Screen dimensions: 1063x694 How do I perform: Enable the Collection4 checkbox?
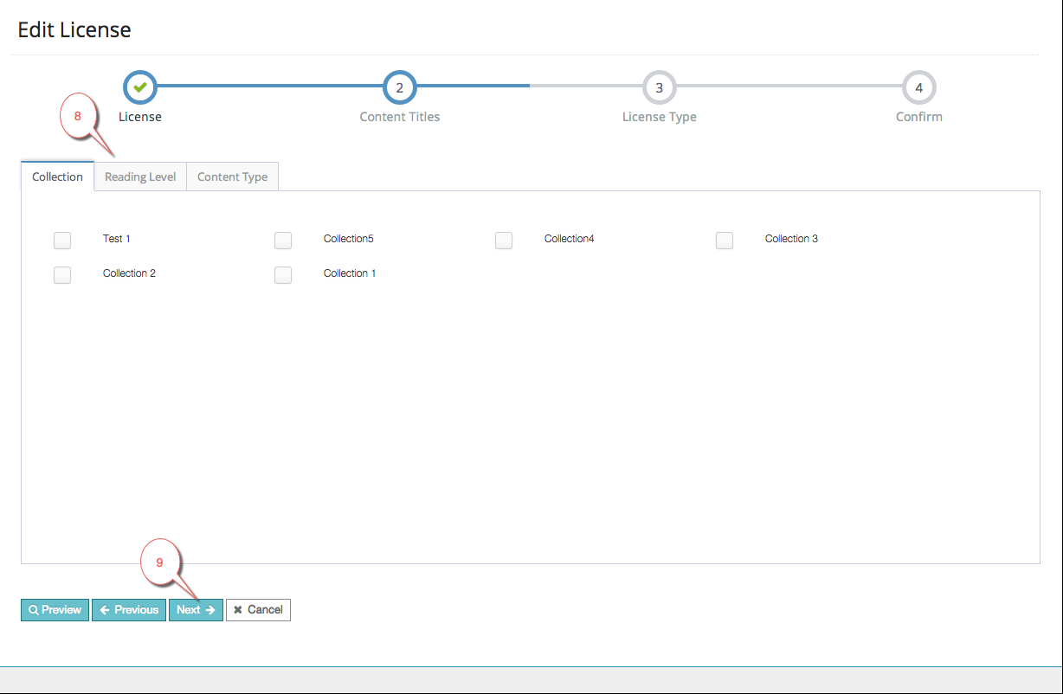pyautogui.click(x=504, y=241)
